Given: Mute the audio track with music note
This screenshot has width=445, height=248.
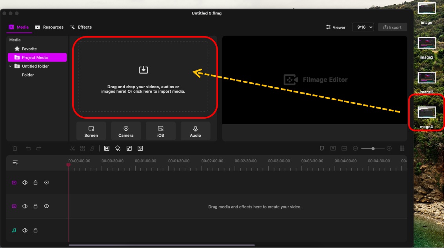Looking at the screenshot, I should (x=25, y=230).
